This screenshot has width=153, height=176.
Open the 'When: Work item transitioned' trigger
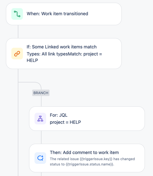(57, 14)
